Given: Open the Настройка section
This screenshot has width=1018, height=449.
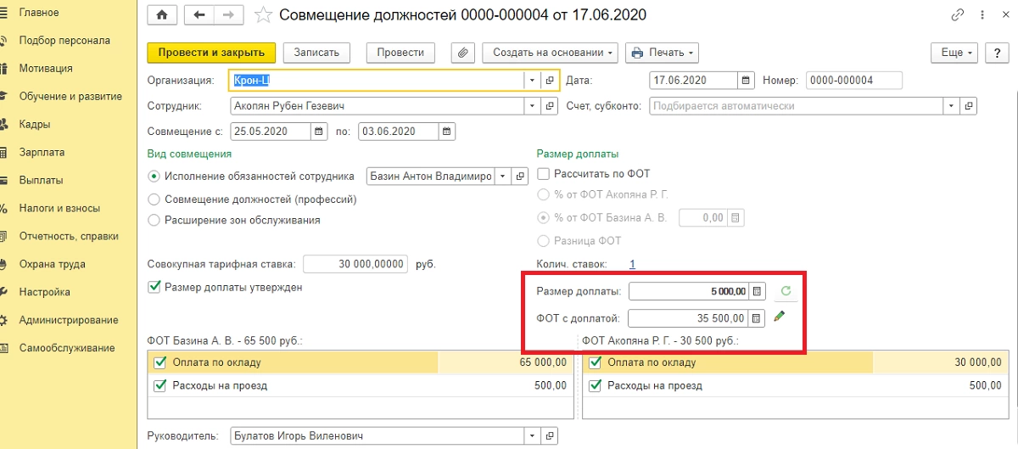Looking at the screenshot, I should point(44,292).
